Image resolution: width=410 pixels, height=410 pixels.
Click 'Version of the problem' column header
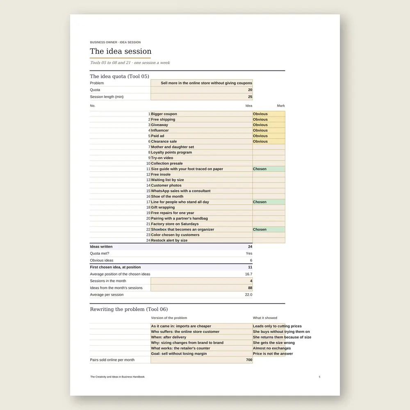coord(169,318)
